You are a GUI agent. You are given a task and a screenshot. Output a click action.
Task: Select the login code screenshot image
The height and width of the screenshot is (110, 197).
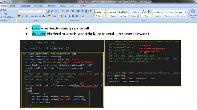[x=62, y=74]
